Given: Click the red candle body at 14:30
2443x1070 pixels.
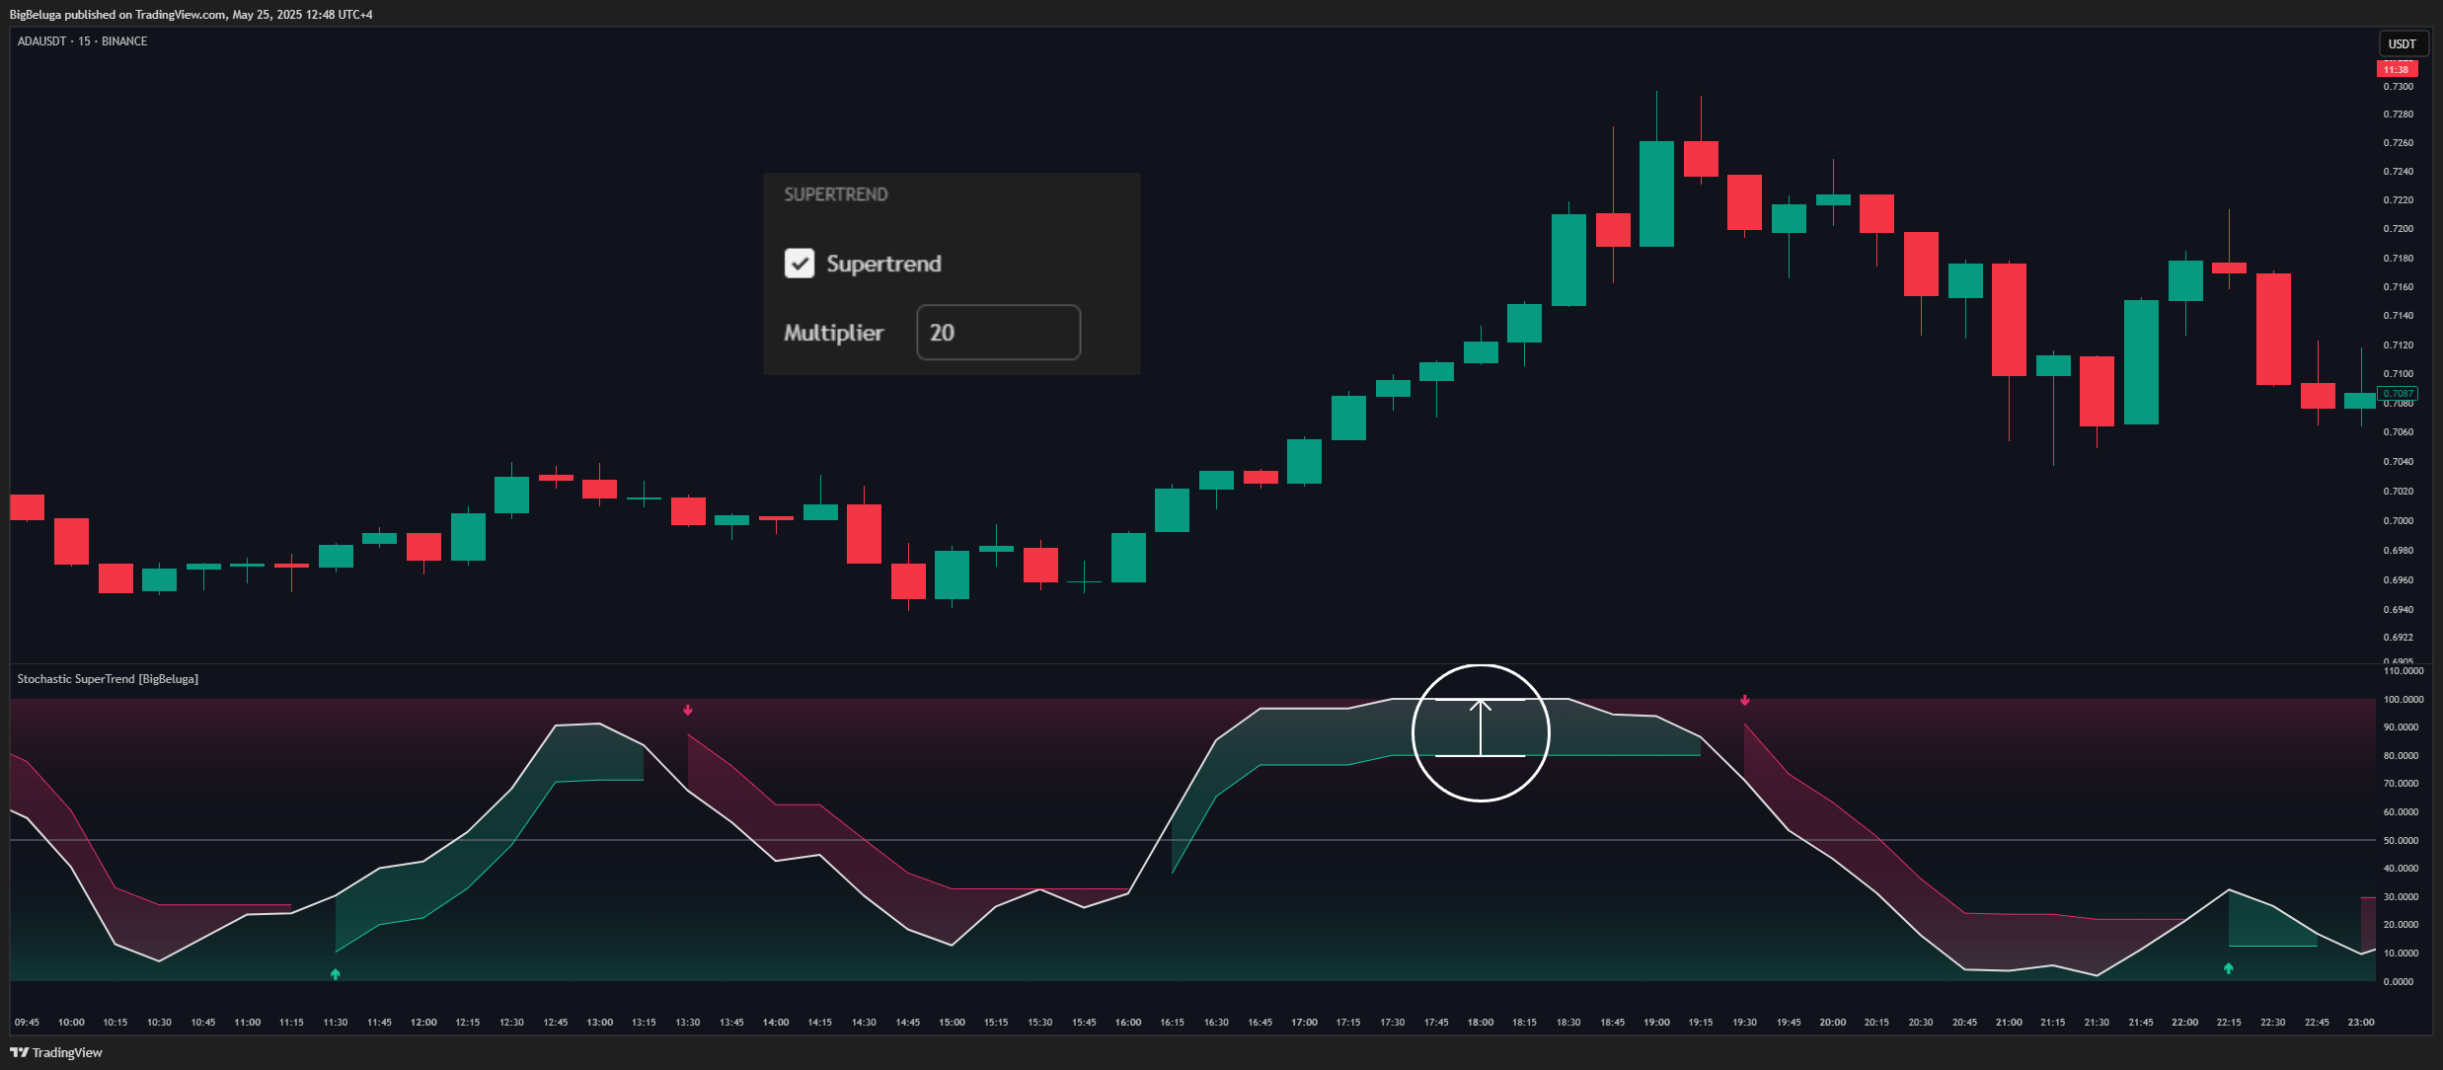Looking at the screenshot, I should click(x=864, y=534).
